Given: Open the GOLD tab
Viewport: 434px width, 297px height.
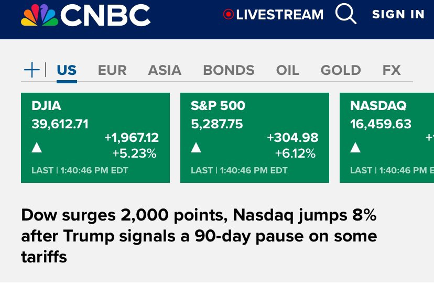Looking at the screenshot, I should [x=341, y=70].
